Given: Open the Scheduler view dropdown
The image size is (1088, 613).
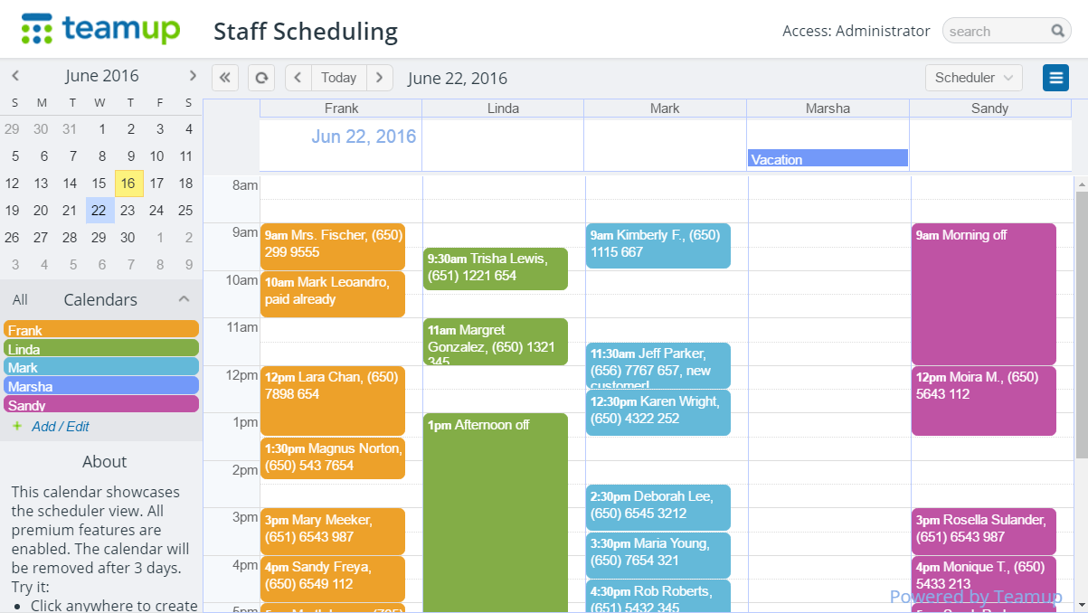Looking at the screenshot, I should pyautogui.click(x=973, y=78).
